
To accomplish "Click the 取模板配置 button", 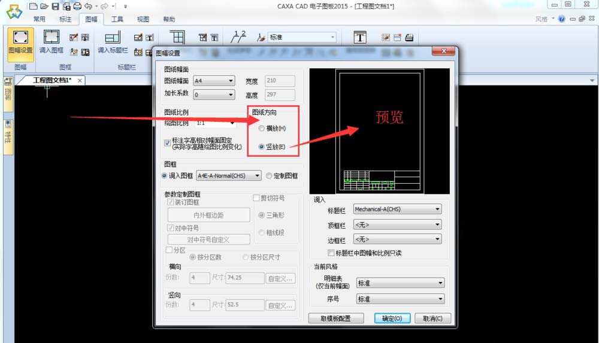I will tap(336, 318).
